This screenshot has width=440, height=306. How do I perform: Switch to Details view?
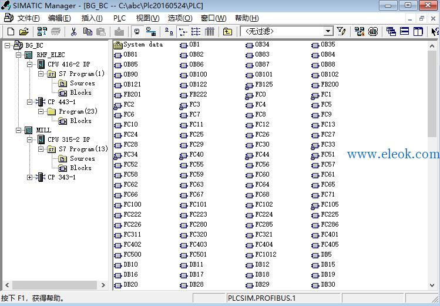tap(209, 31)
